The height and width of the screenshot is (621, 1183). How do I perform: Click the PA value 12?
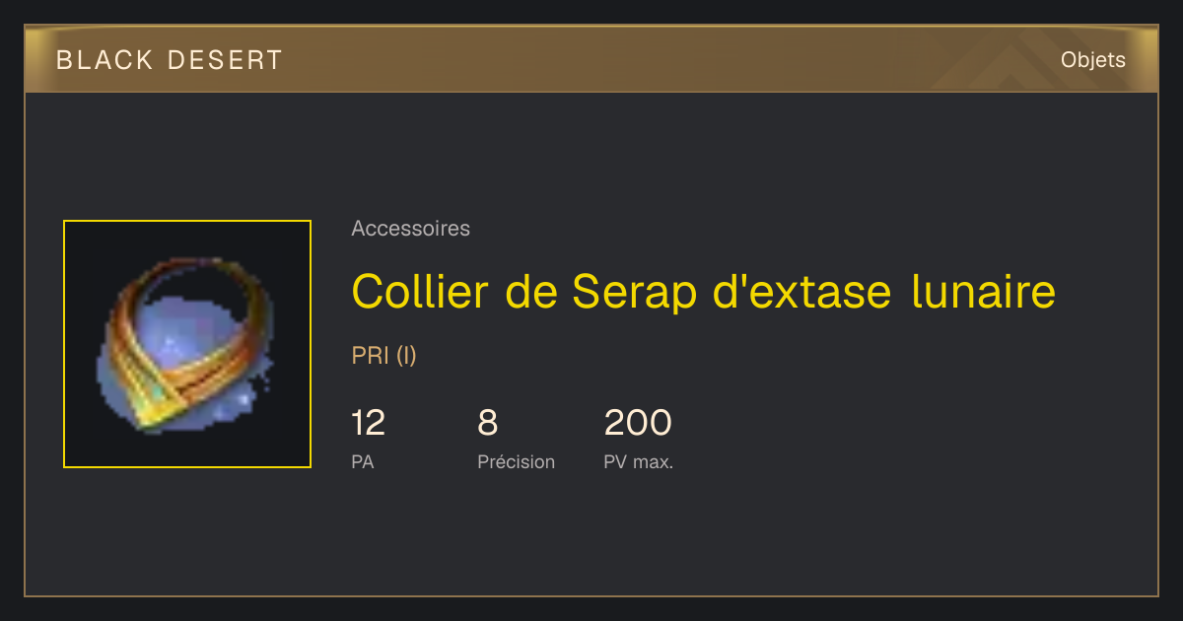pos(368,423)
